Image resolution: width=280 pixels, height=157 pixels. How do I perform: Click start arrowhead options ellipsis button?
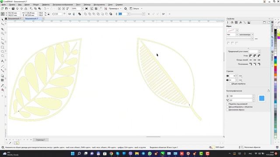[x=240, y=76]
